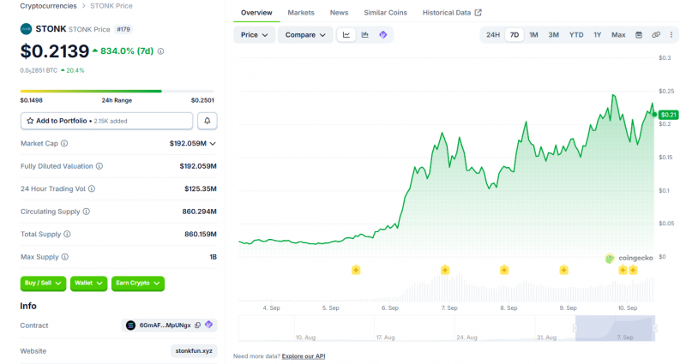Viewport: 686px width, 364px height.
Task: Select the Max time range
Action: 618,35
